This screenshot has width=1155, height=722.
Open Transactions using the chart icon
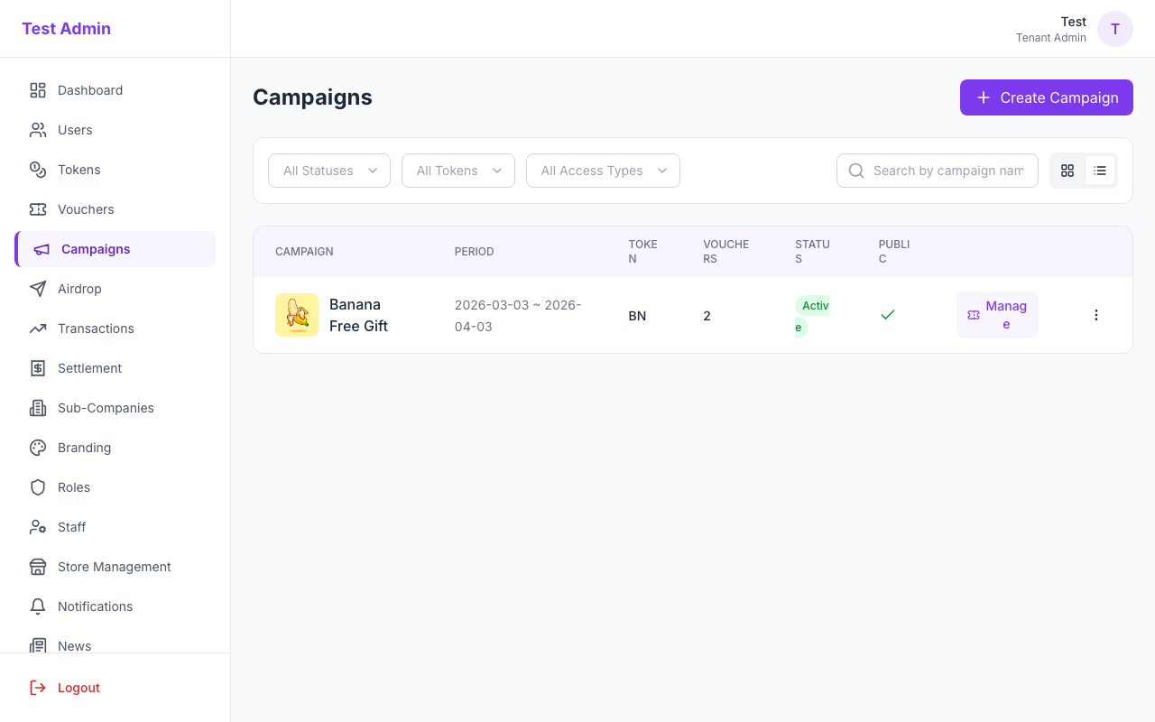coord(37,329)
